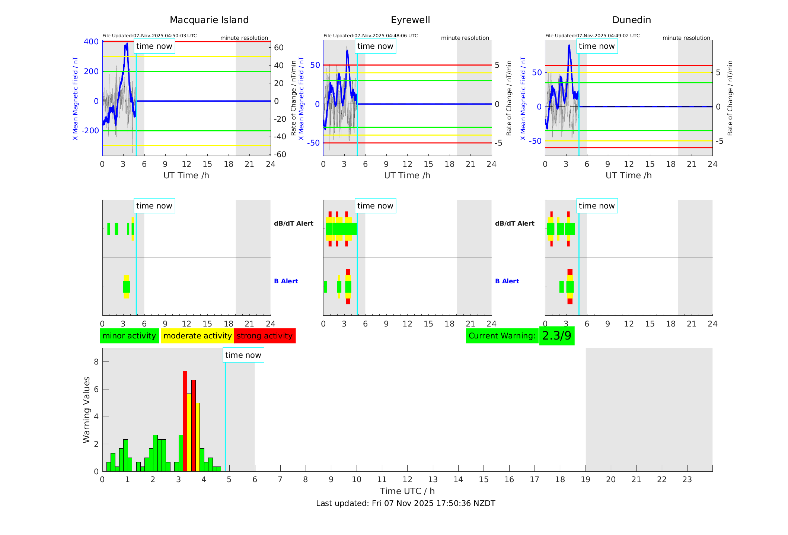
Task: Click the green minor activity legend swatch
Action: point(129,336)
